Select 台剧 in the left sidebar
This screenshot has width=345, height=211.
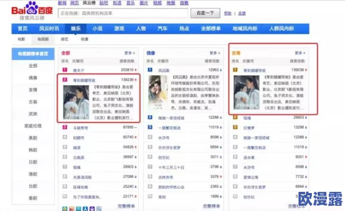coord(33,186)
